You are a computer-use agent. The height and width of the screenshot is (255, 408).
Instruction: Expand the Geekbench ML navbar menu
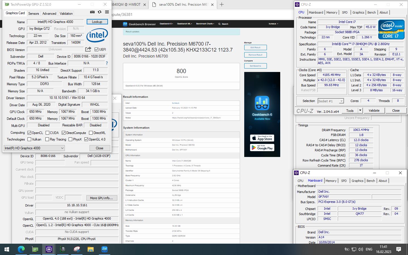tap(184, 24)
